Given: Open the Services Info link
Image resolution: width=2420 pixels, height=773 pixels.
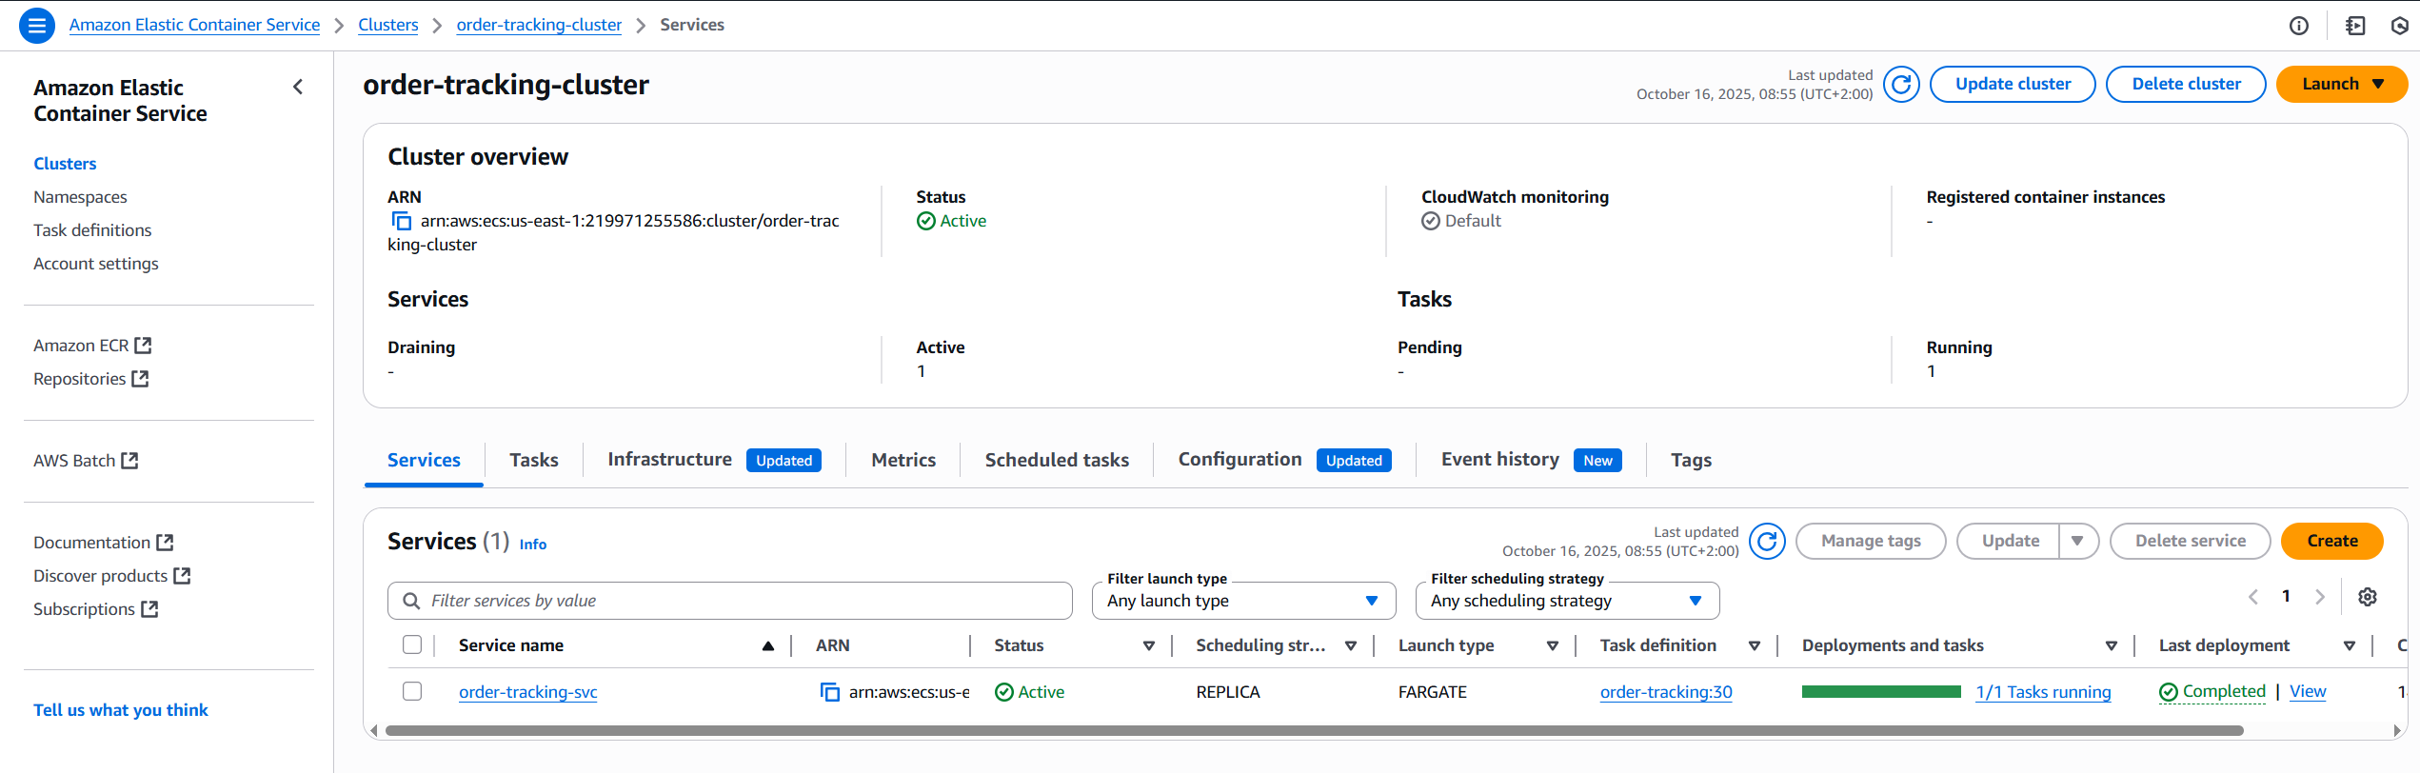Looking at the screenshot, I should point(532,545).
